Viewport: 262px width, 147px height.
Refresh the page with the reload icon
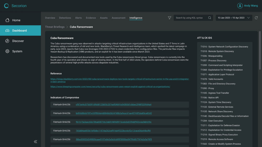pyautogui.click(x=256, y=18)
